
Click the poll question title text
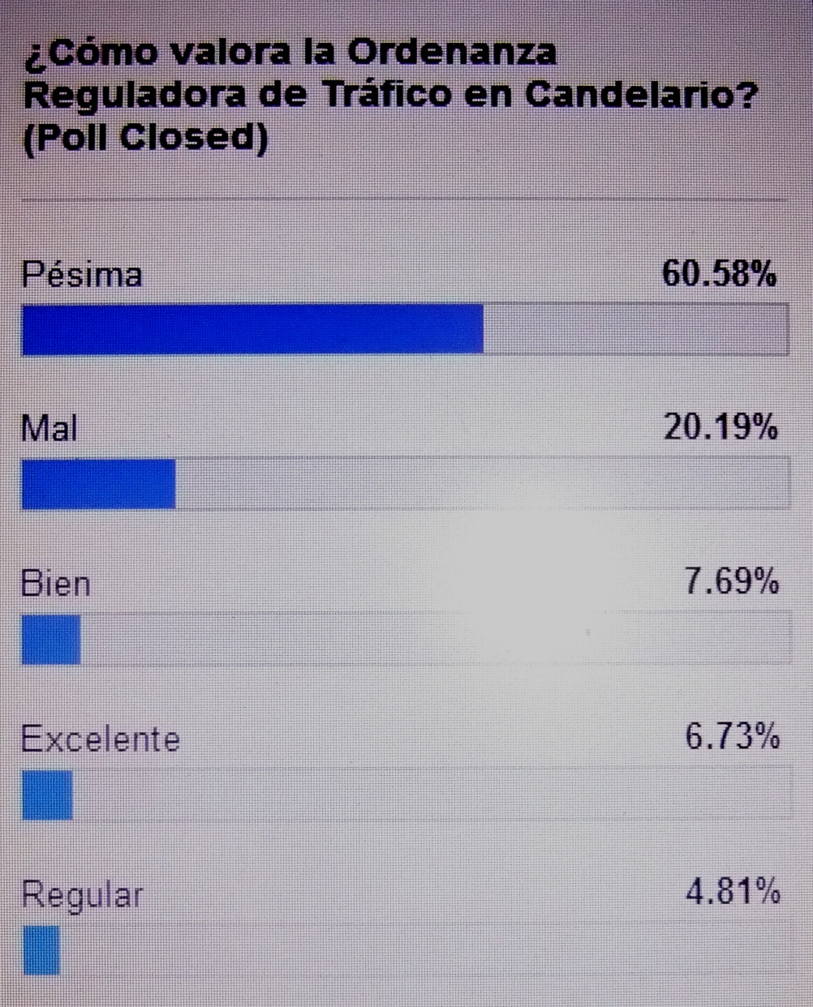click(x=389, y=75)
